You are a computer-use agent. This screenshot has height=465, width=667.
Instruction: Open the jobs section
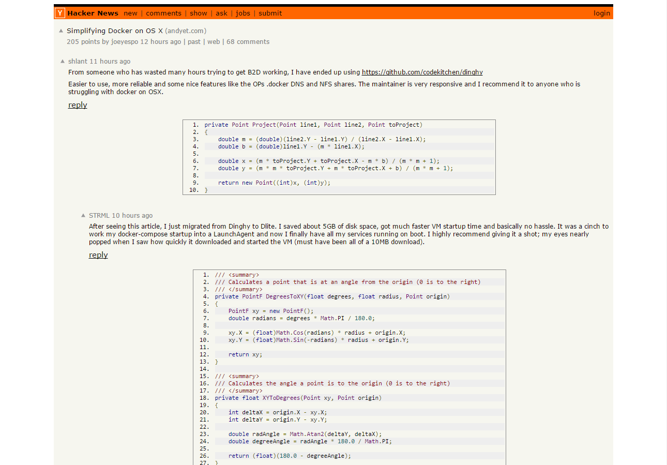click(x=243, y=13)
